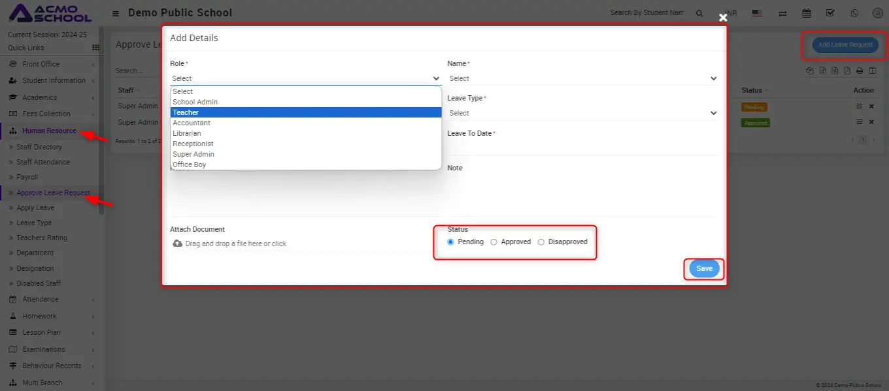Click the search magnifier icon
Viewport: 889px width, 391px height.
point(699,13)
